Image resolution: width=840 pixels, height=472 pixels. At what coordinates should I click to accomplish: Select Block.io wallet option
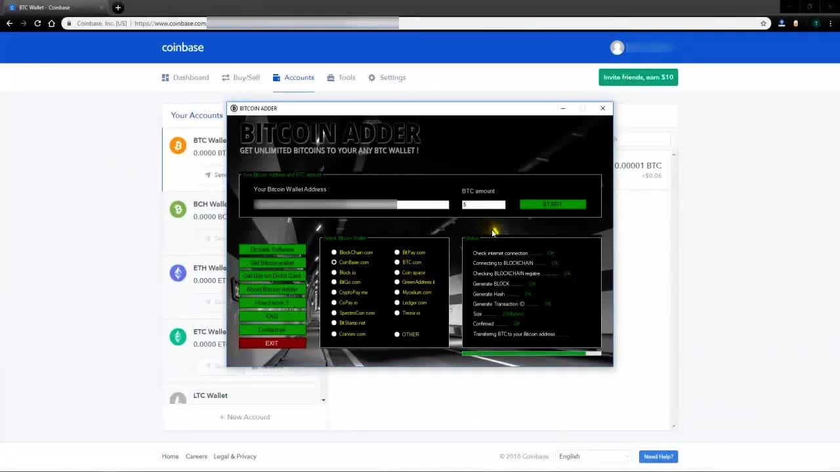334,273
